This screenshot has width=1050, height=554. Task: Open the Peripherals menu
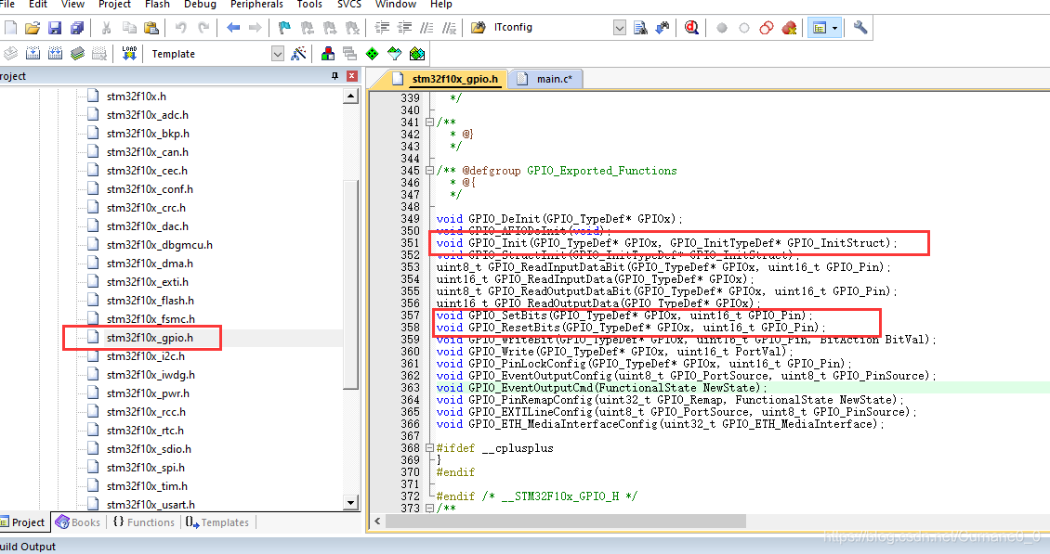[256, 5]
